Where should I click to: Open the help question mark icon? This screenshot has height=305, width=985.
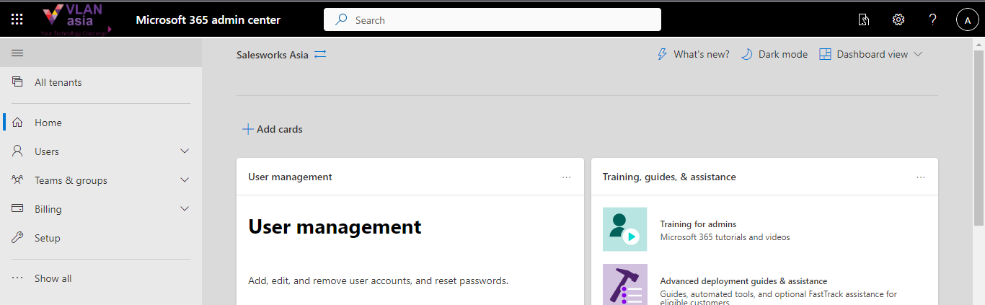[x=933, y=19]
